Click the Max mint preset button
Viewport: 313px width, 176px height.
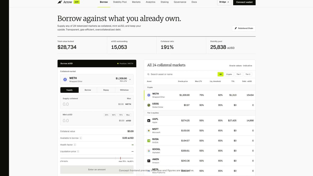click(x=128, y=115)
